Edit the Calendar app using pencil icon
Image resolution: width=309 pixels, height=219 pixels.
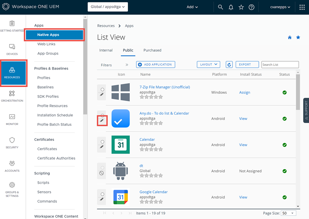102,147
